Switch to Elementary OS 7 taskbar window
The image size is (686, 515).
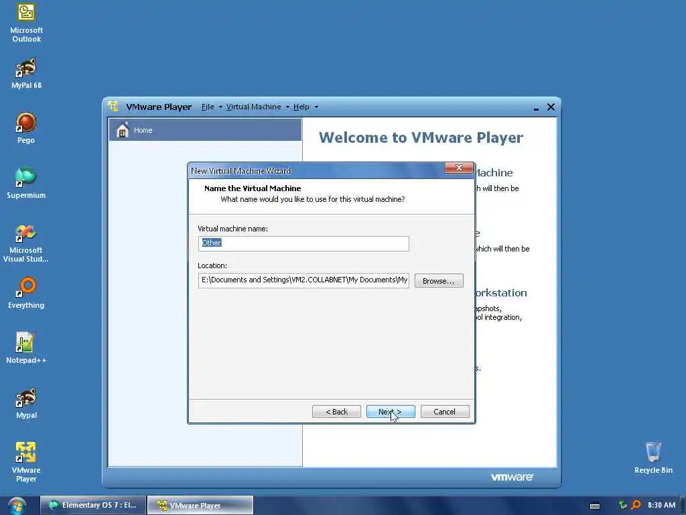92,506
